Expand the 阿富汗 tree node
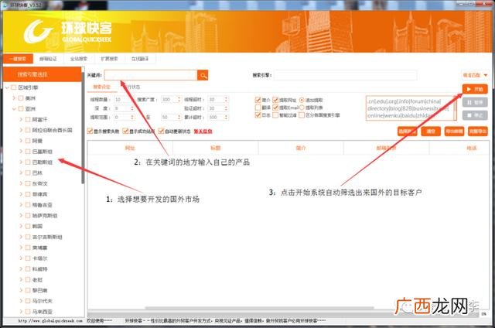Image resolution: width=495 pixels, height=328 pixels. point(21,119)
